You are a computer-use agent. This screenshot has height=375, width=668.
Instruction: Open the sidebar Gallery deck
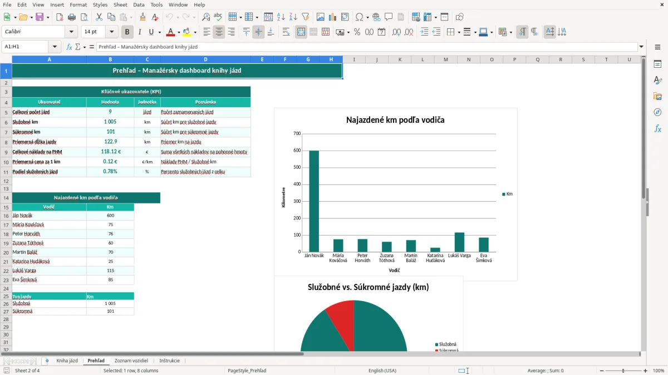pyautogui.click(x=657, y=97)
